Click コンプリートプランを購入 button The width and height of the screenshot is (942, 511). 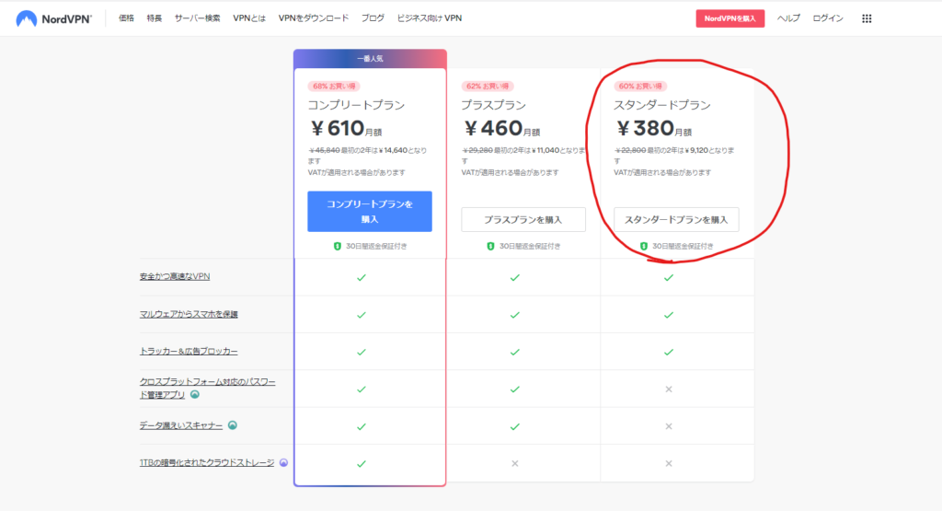coord(370,212)
